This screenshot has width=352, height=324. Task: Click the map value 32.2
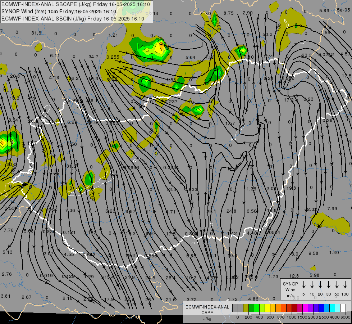pos(74,78)
